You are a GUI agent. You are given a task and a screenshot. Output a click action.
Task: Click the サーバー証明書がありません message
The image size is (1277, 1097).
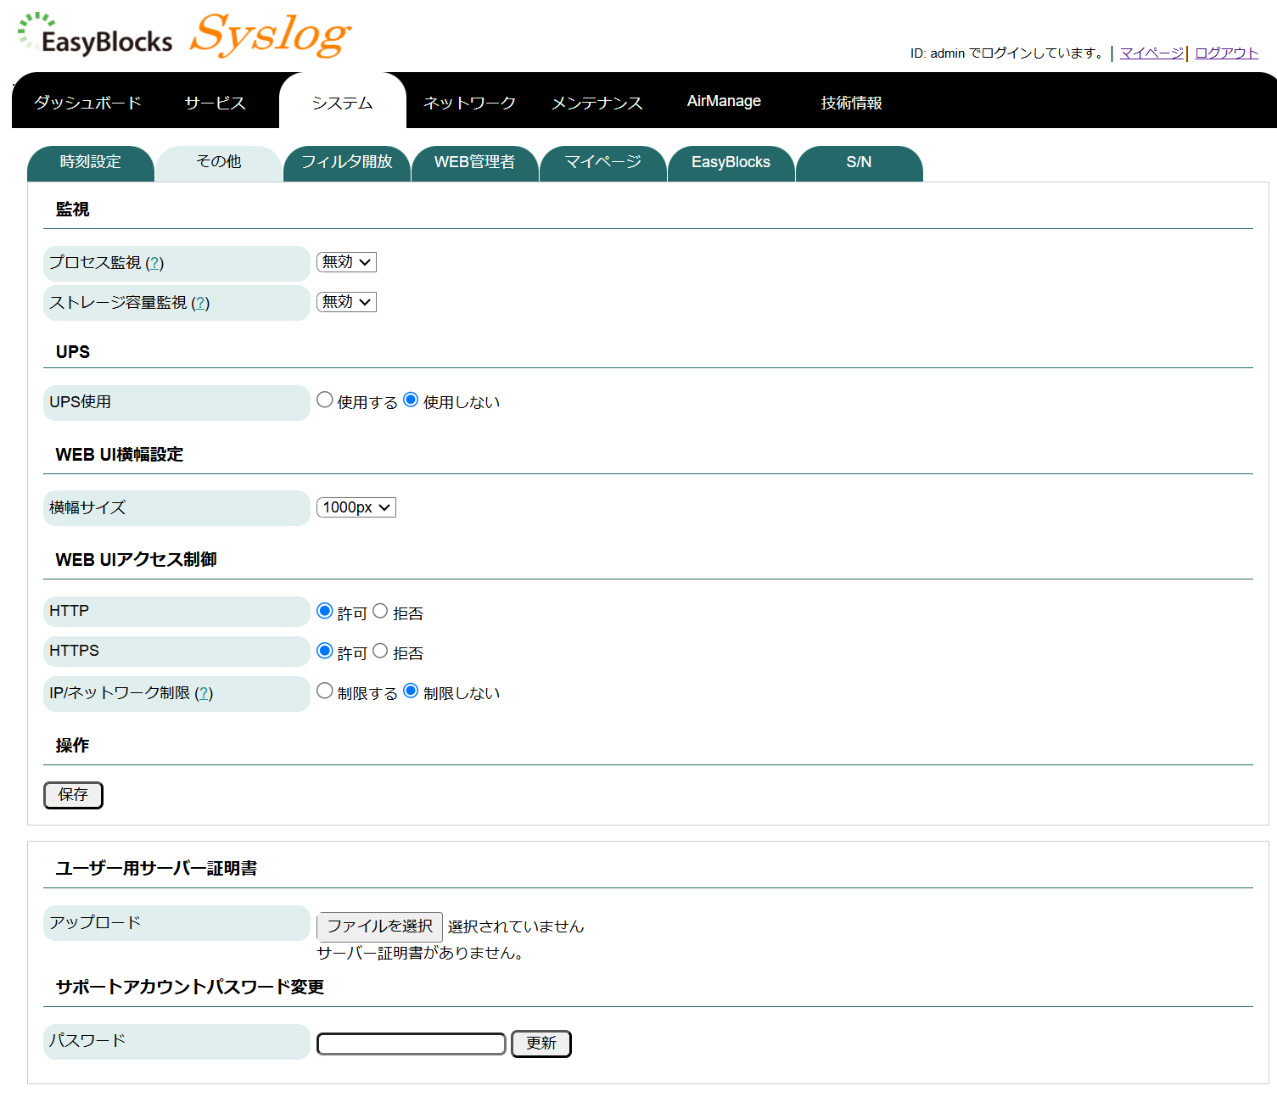(423, 954)
